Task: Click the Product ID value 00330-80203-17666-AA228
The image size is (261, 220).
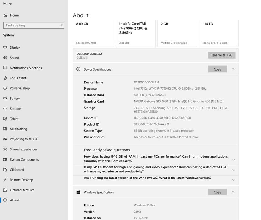Action: pos(152,124)
